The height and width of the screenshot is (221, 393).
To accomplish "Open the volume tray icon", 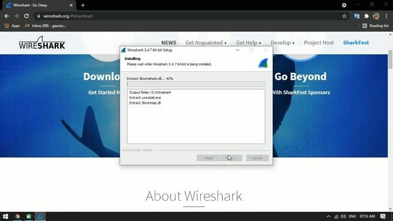I will coord(343,216).
